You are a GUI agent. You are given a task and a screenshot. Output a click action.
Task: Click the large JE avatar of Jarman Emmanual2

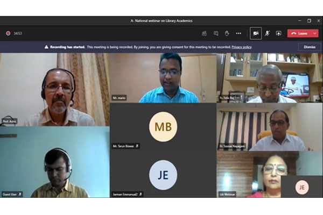163,175
